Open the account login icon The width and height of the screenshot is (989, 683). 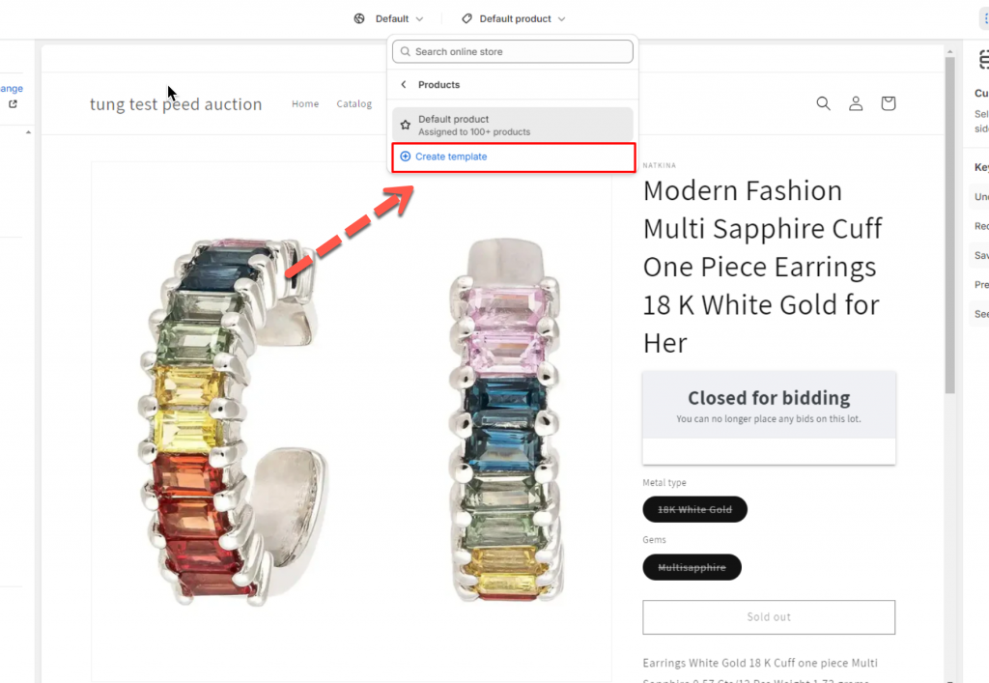coord(856,103)
